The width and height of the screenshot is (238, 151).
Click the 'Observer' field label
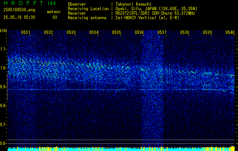point(77,5)
